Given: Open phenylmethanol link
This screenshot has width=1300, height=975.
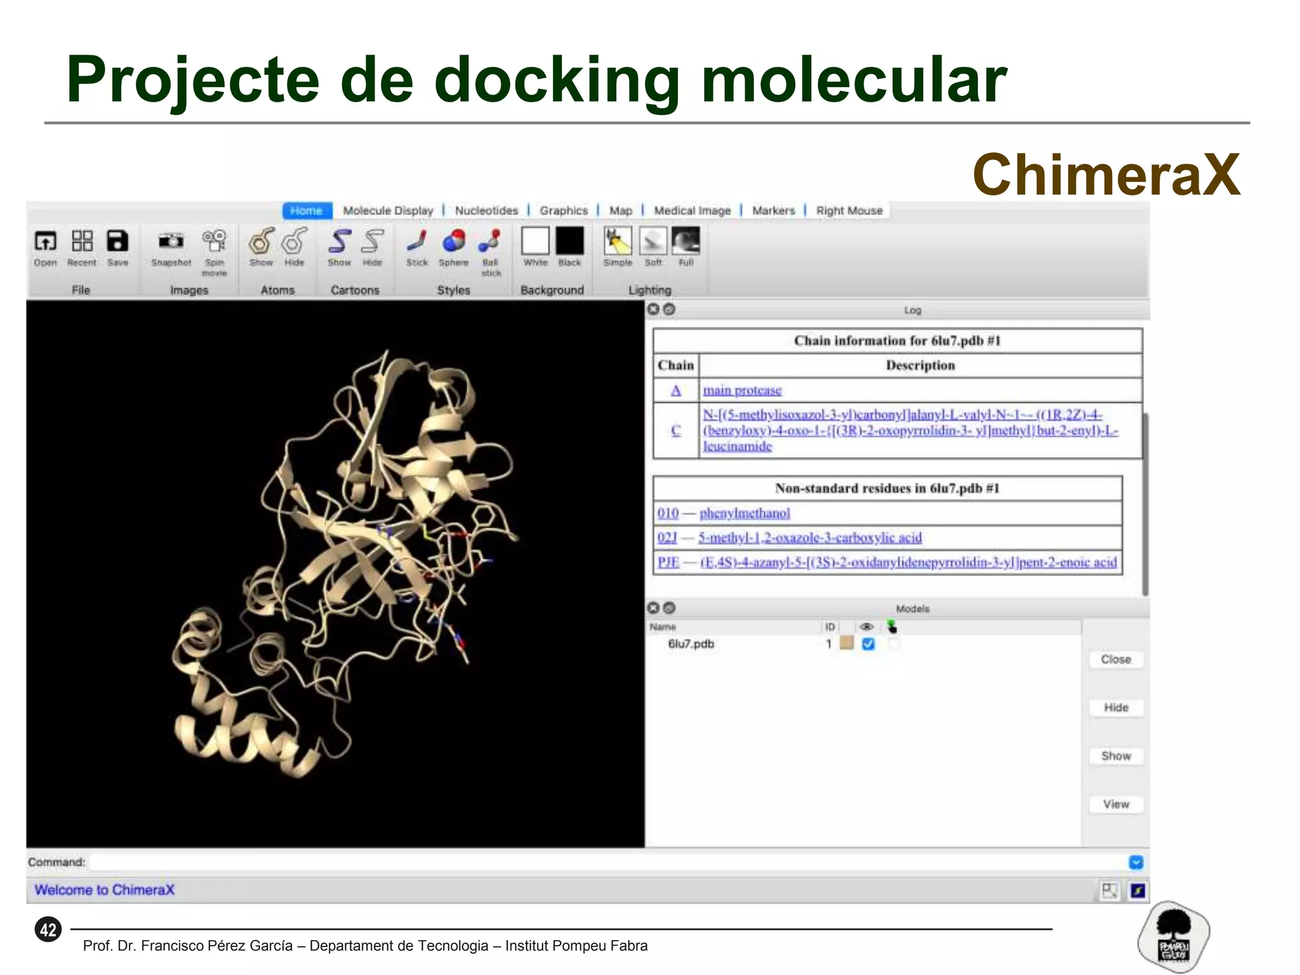Looking at the screenshot, I should click(745, 513).
